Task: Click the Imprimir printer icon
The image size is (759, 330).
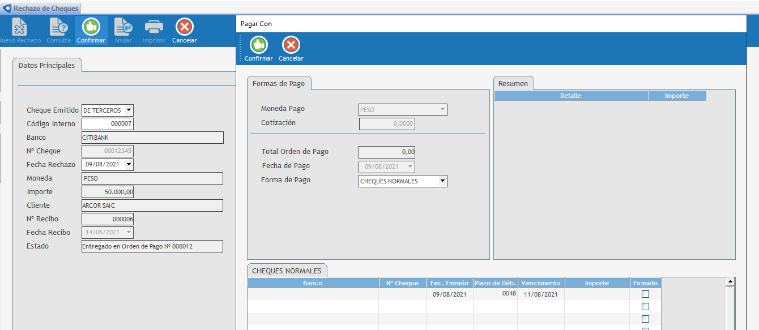Action: coord(153,28)
